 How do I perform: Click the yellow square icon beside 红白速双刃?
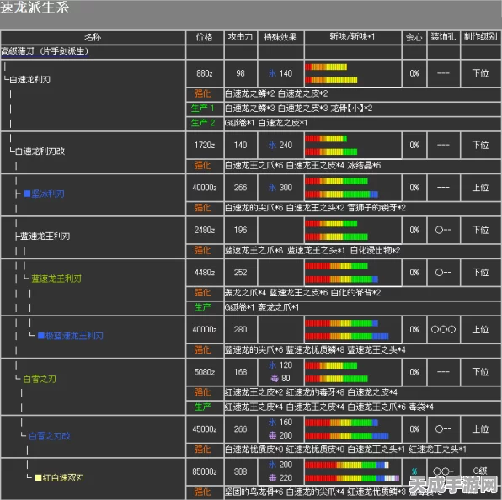tap(39, 477)
